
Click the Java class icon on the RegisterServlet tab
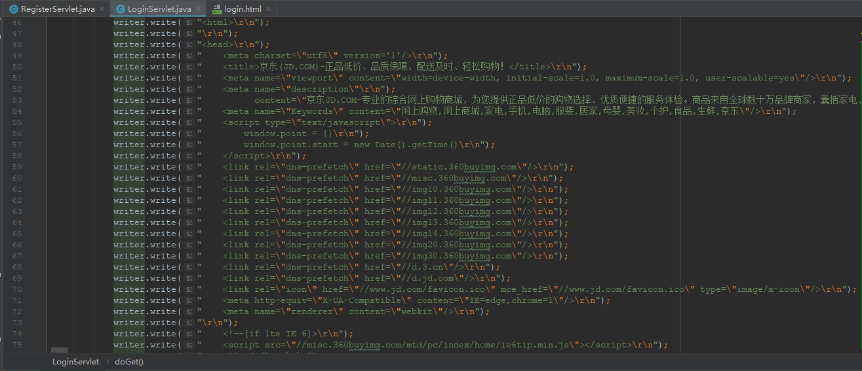(x=14, y=9)
